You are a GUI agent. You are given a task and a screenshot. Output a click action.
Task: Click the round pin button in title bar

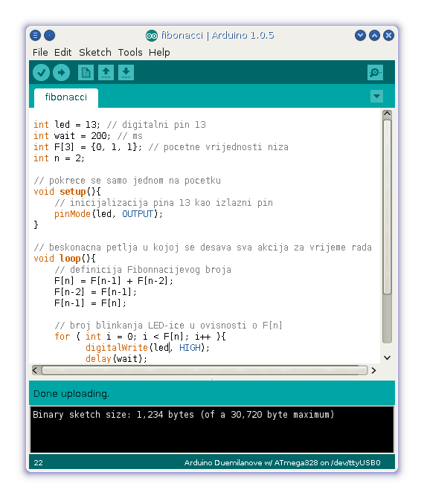coord(49,35)
